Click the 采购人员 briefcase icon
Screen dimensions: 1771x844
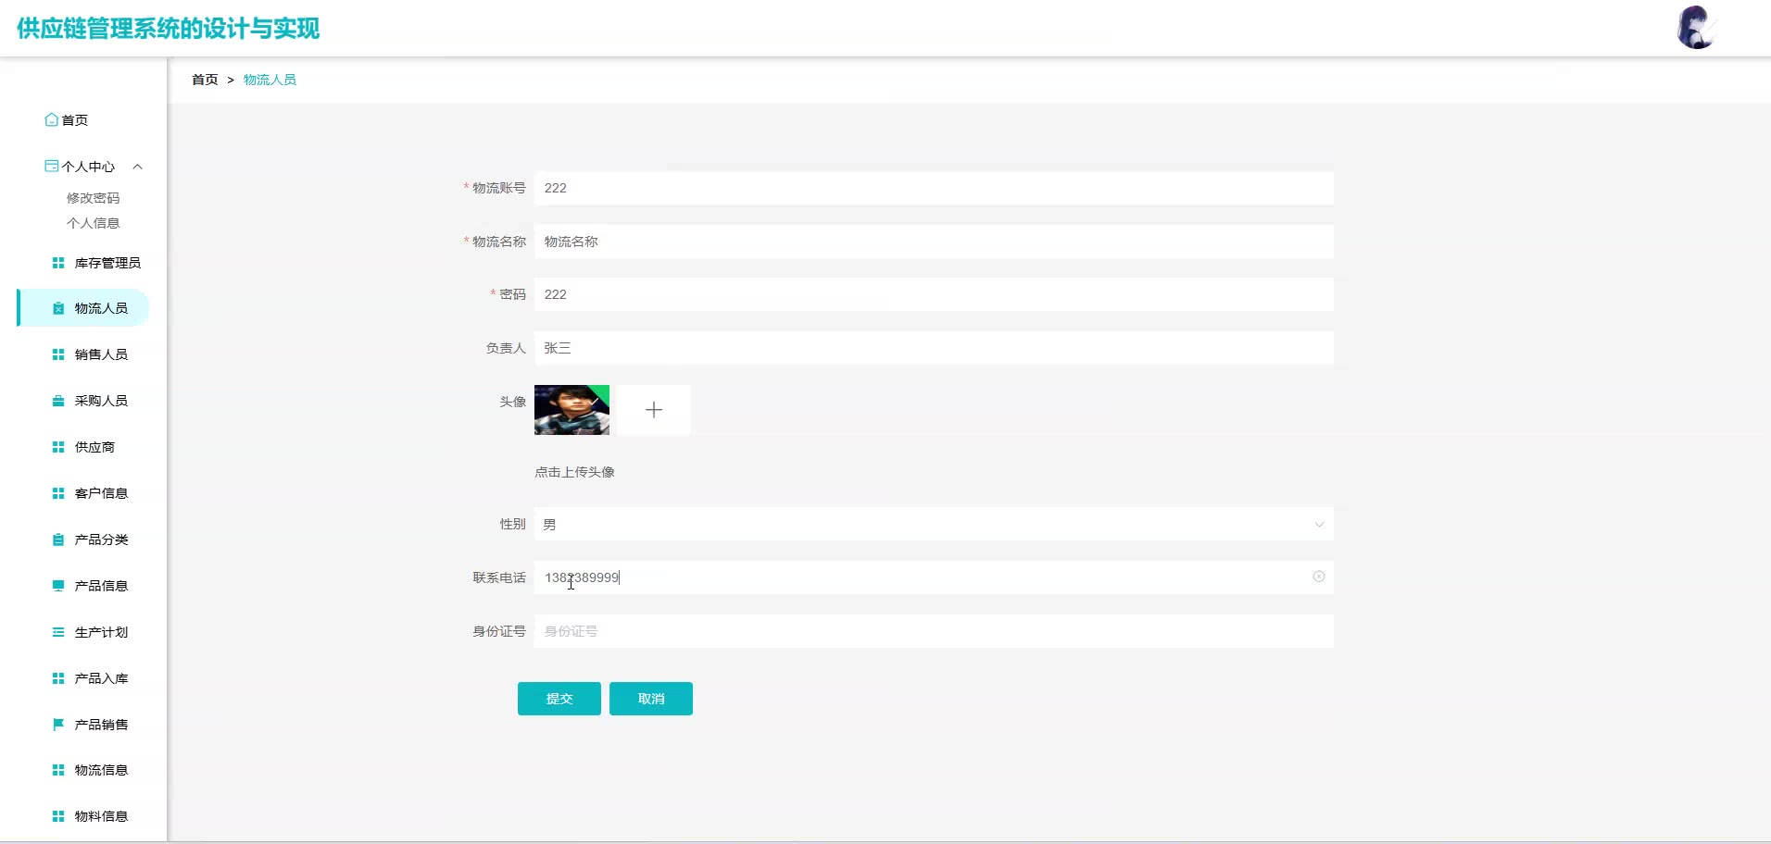click(x=58, y=401)
